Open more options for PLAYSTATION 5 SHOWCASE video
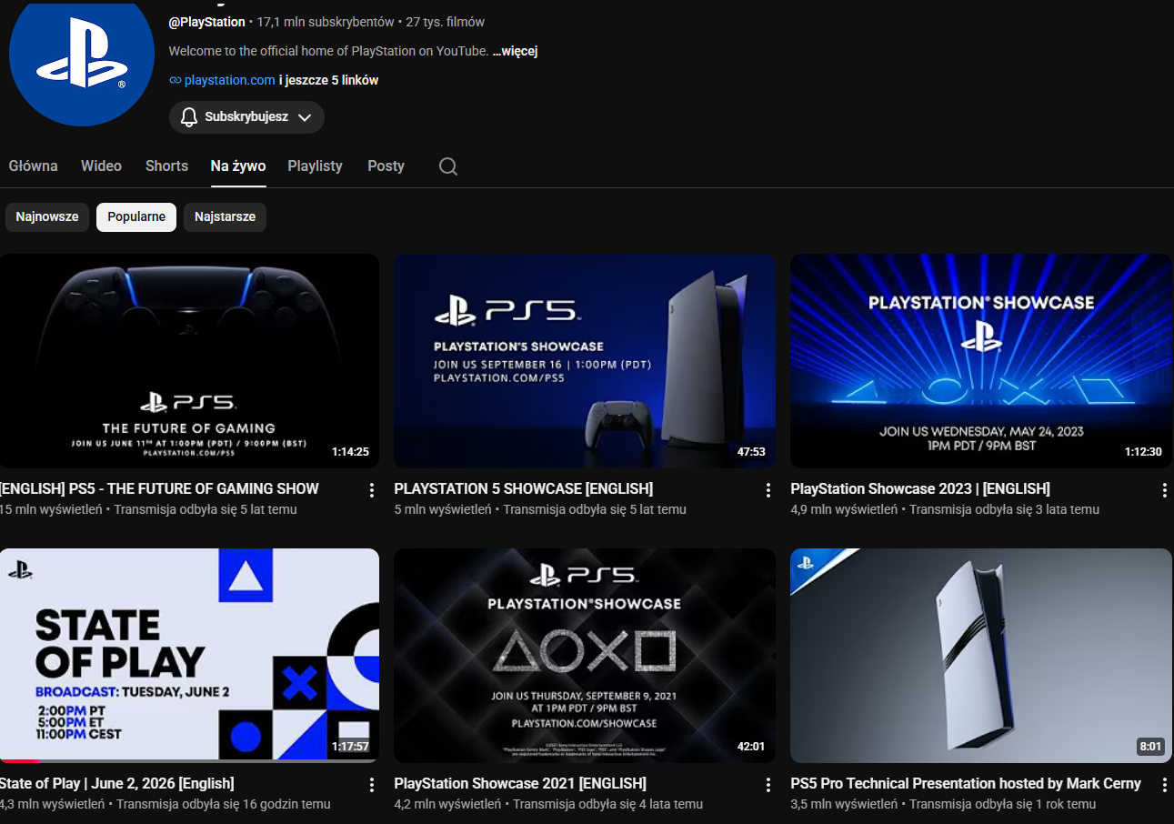1174x824 pixels. (x=768, y=490)
